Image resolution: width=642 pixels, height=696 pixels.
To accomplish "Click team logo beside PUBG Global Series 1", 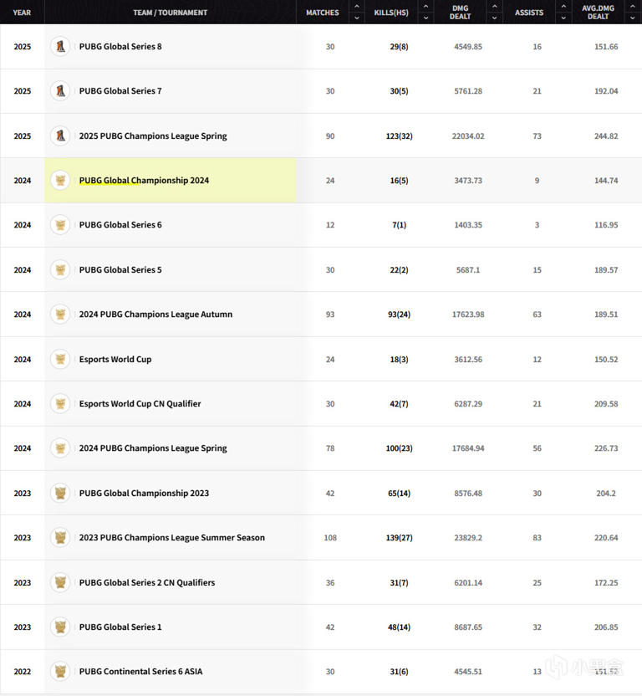I will tap(59, 627).
